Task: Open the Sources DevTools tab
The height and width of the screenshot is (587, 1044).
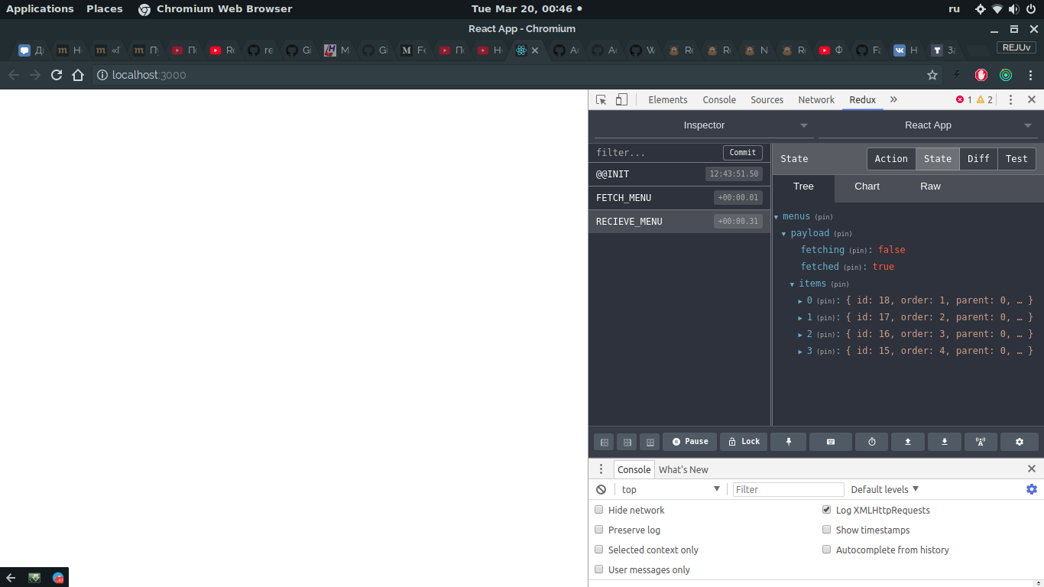Action: tap(767, 100)
